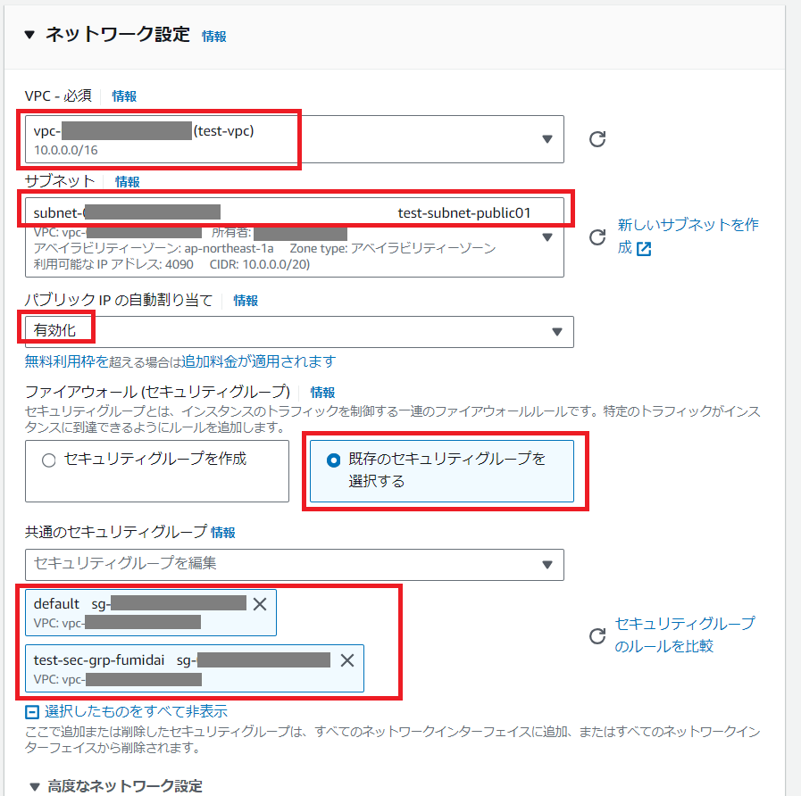Image resolution: width=801 pixels, height=796 pixels.
Task: Open 情報 link next to ネットワーク設定 heading
Action: click(x=214, y=37)
